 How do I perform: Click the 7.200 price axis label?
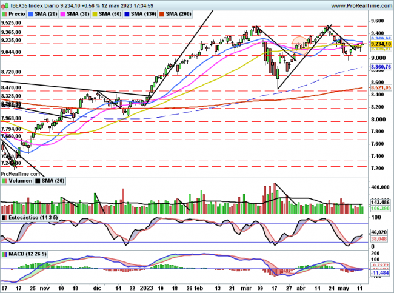click(x=378, y=168)
